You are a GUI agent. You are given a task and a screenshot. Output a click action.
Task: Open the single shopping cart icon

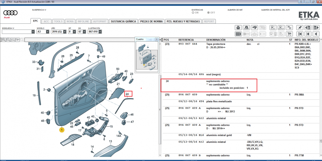pos(289,34)
